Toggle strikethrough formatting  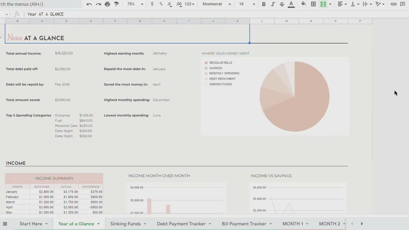click(x=282, y=4)
